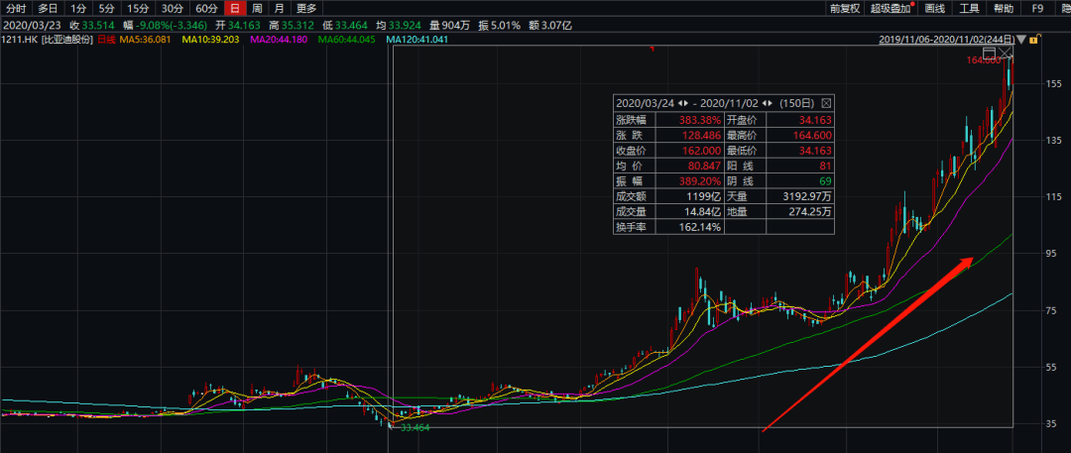The image size is (1071, 453).
Task: Open the 画线 drawing tools
Action: click(934, 8)
